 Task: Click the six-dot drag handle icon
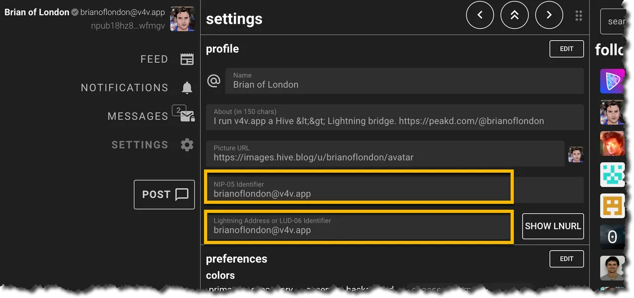point(579,15)
